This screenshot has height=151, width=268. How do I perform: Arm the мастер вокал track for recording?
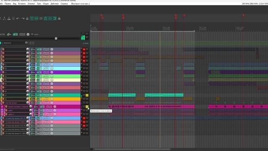3,103
